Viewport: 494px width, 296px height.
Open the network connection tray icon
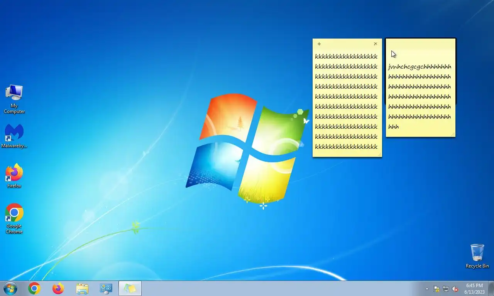coord(446,289)
